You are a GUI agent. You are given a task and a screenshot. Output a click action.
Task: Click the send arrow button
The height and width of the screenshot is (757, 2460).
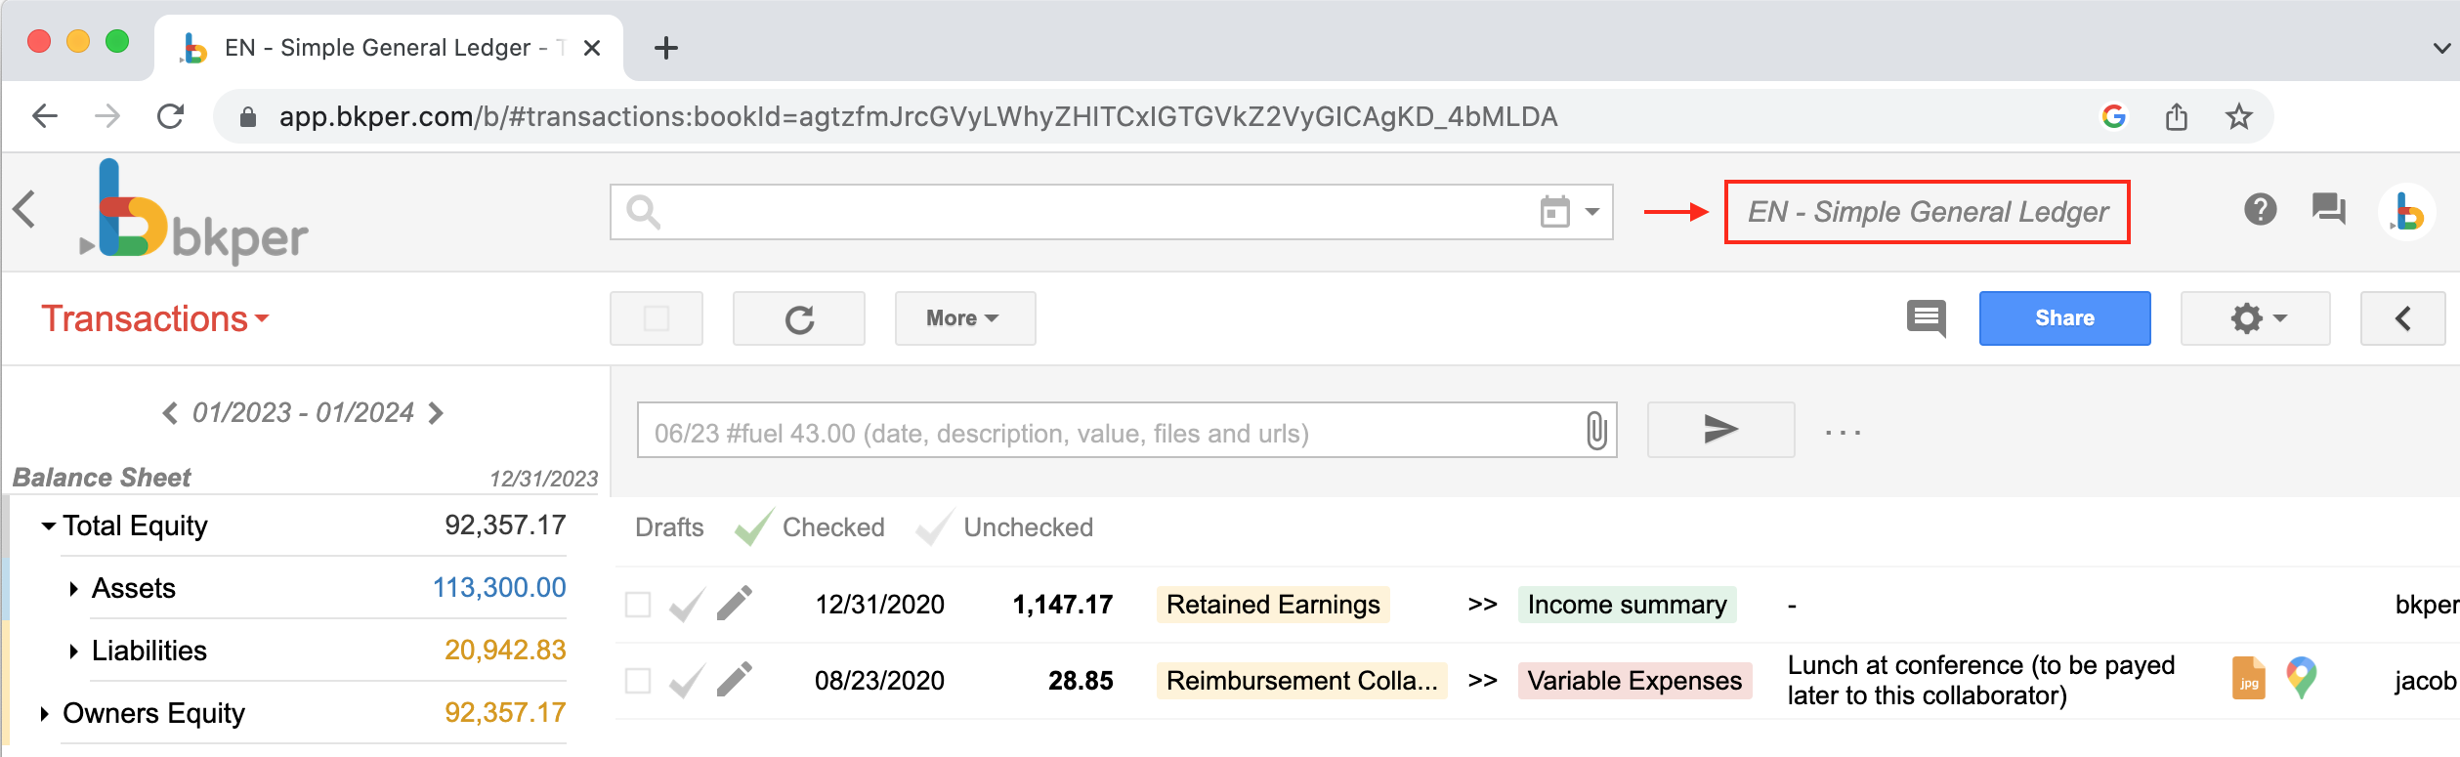pyautogui.click(x=1719, y=430)
